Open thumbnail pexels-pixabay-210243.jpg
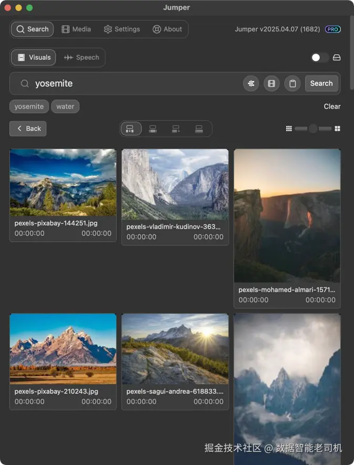 click(x=63, y=349)
